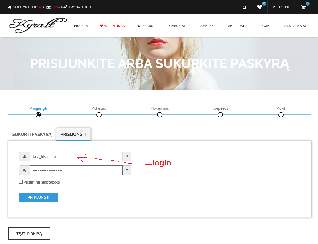Click the blue Prisijungti submit button
This screenshot has width=318, height=244.
click(x=39, y=197)
